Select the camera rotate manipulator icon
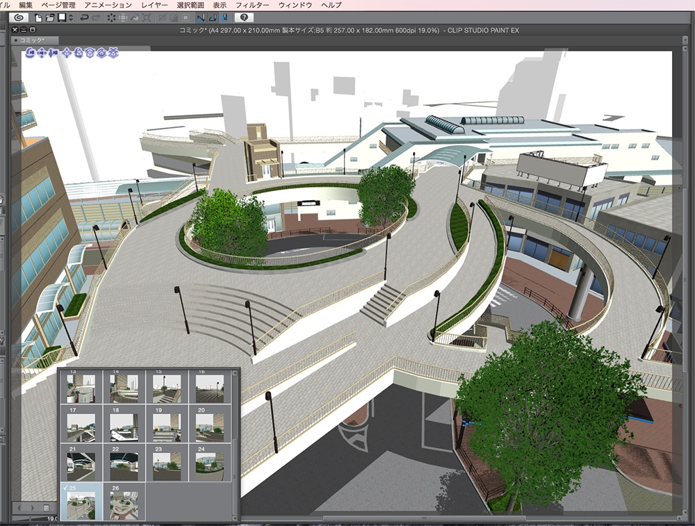The image size is (695, 526). pyautogui.click(x=30, y=54)
